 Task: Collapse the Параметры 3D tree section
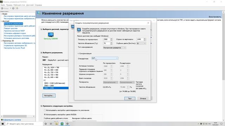(x=1, y=41)
